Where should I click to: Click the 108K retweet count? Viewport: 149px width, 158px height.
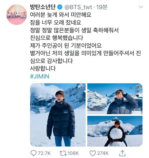pyautogui.click(x=73, y=153)
